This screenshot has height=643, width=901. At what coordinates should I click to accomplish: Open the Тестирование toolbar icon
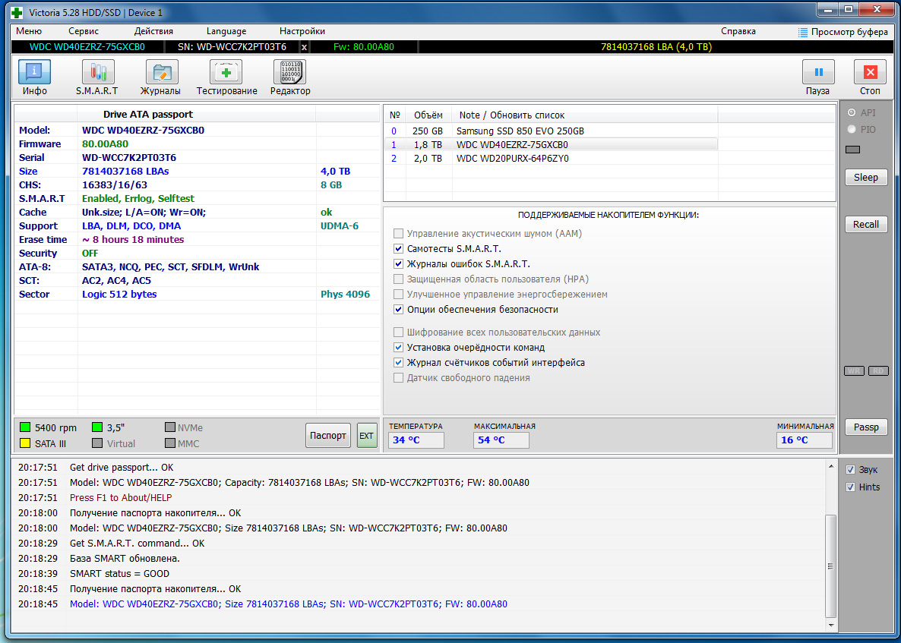[226, 72]
